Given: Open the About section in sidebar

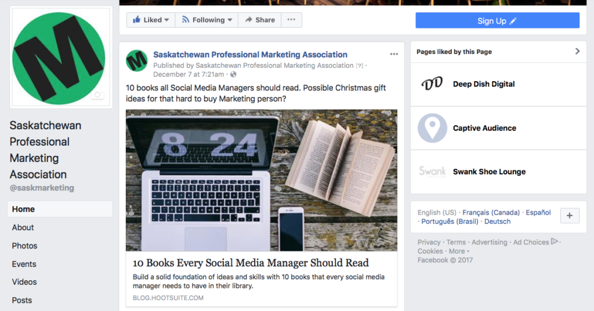Looking at the screenshot, I should 23,227.
